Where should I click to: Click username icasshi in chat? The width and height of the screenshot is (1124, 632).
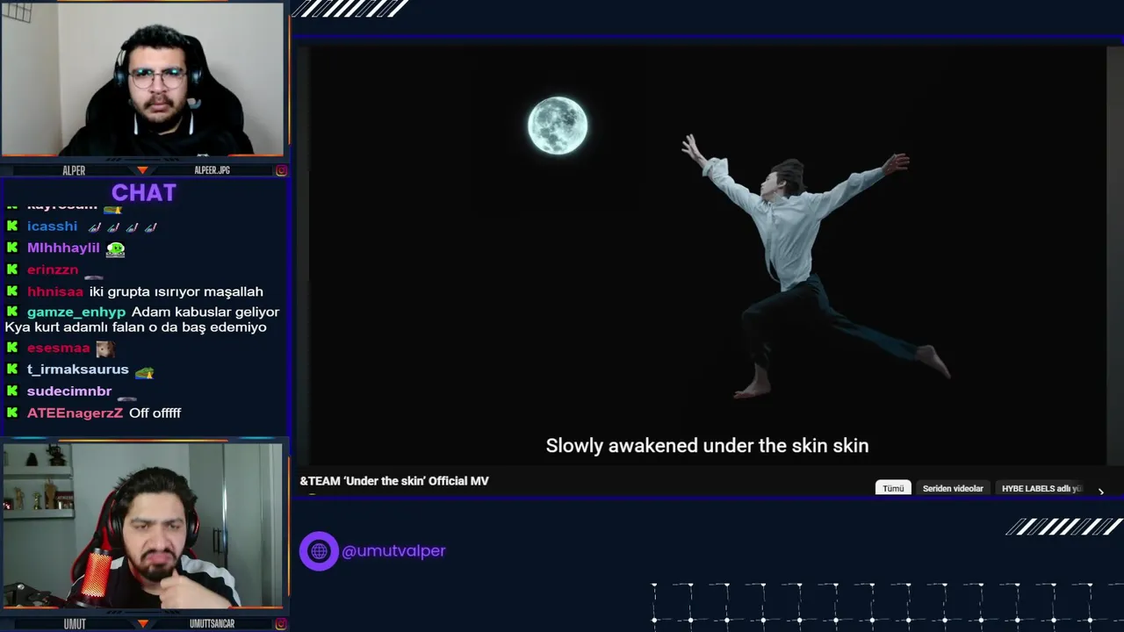coord(52,226)
